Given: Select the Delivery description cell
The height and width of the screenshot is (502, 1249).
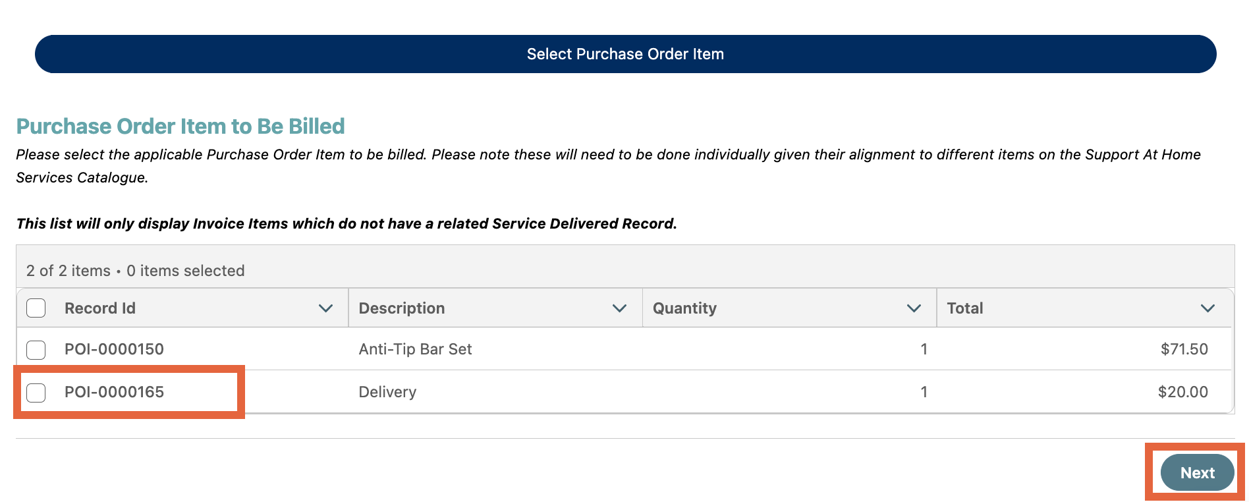Looking at the screenshot, I should click(387, 392).
